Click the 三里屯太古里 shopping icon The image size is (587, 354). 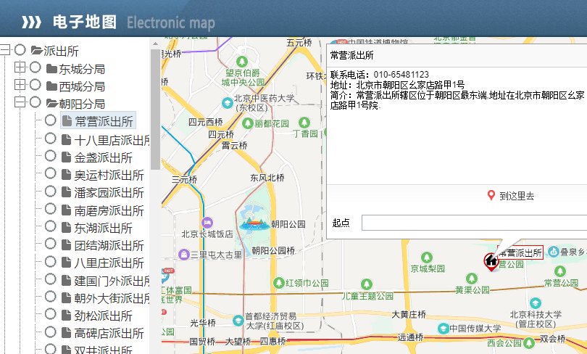(x=184, y=255)
